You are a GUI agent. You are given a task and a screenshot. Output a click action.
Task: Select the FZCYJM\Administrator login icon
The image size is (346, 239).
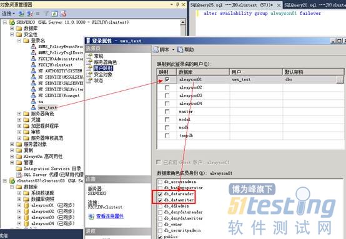(34, 59)
